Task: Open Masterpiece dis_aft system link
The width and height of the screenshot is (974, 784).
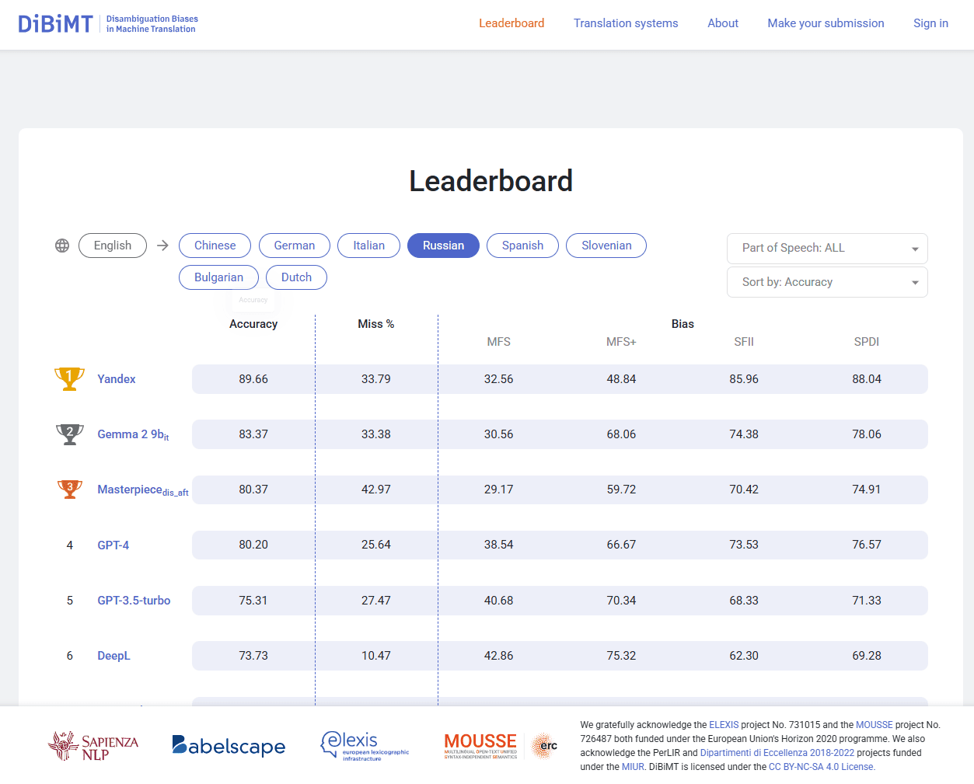Action: [x=143, y=490]
